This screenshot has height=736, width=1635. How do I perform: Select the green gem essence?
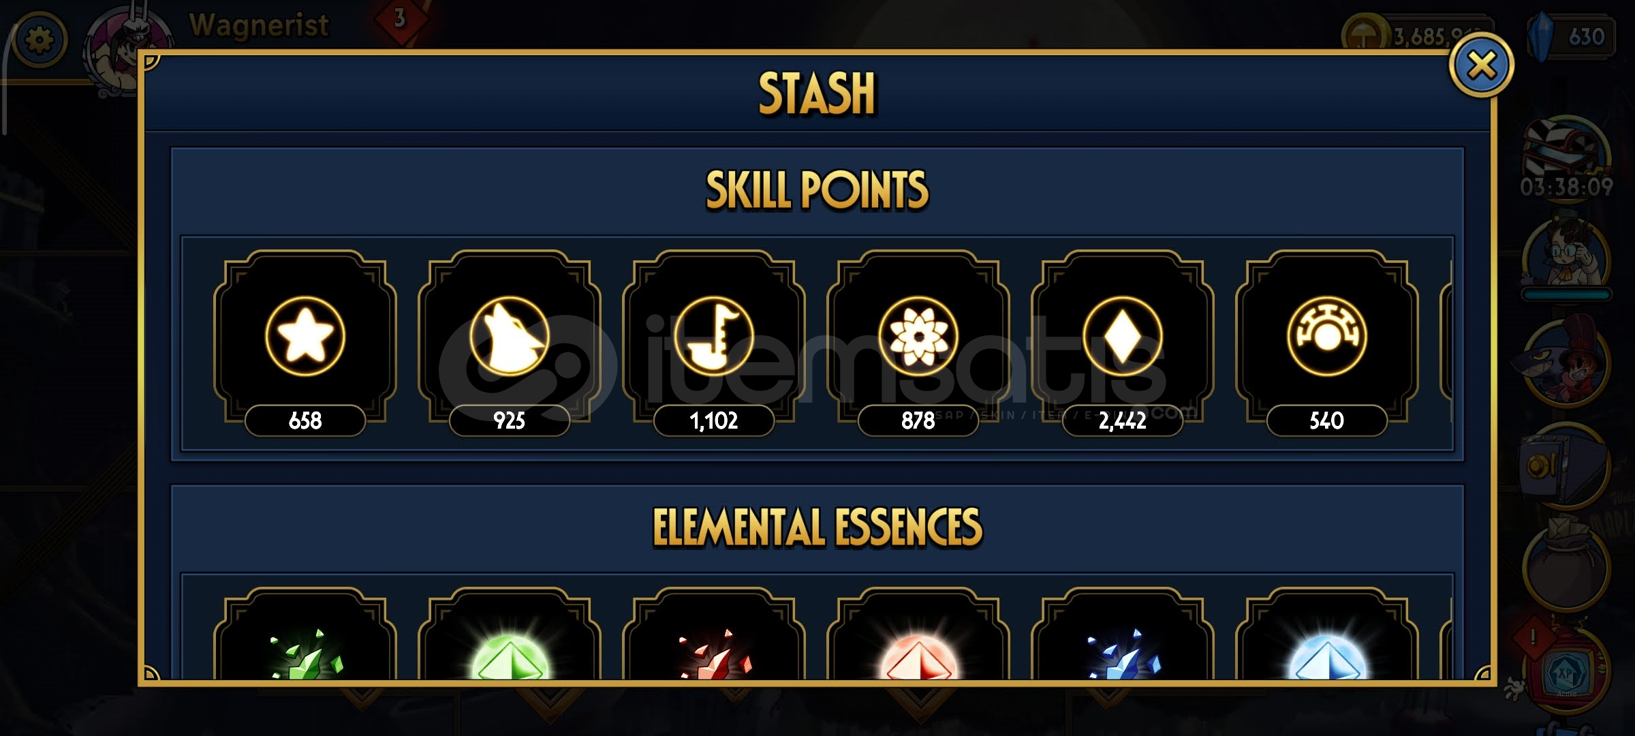510,657
